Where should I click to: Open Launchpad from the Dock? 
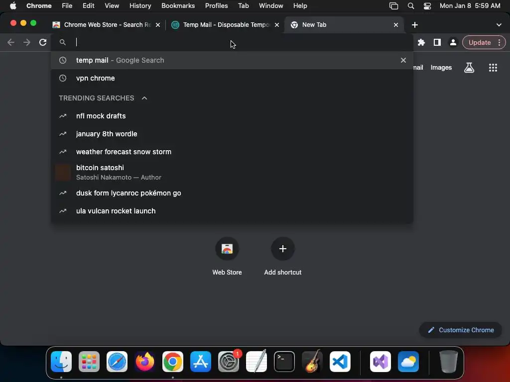[x=89, y=362]
